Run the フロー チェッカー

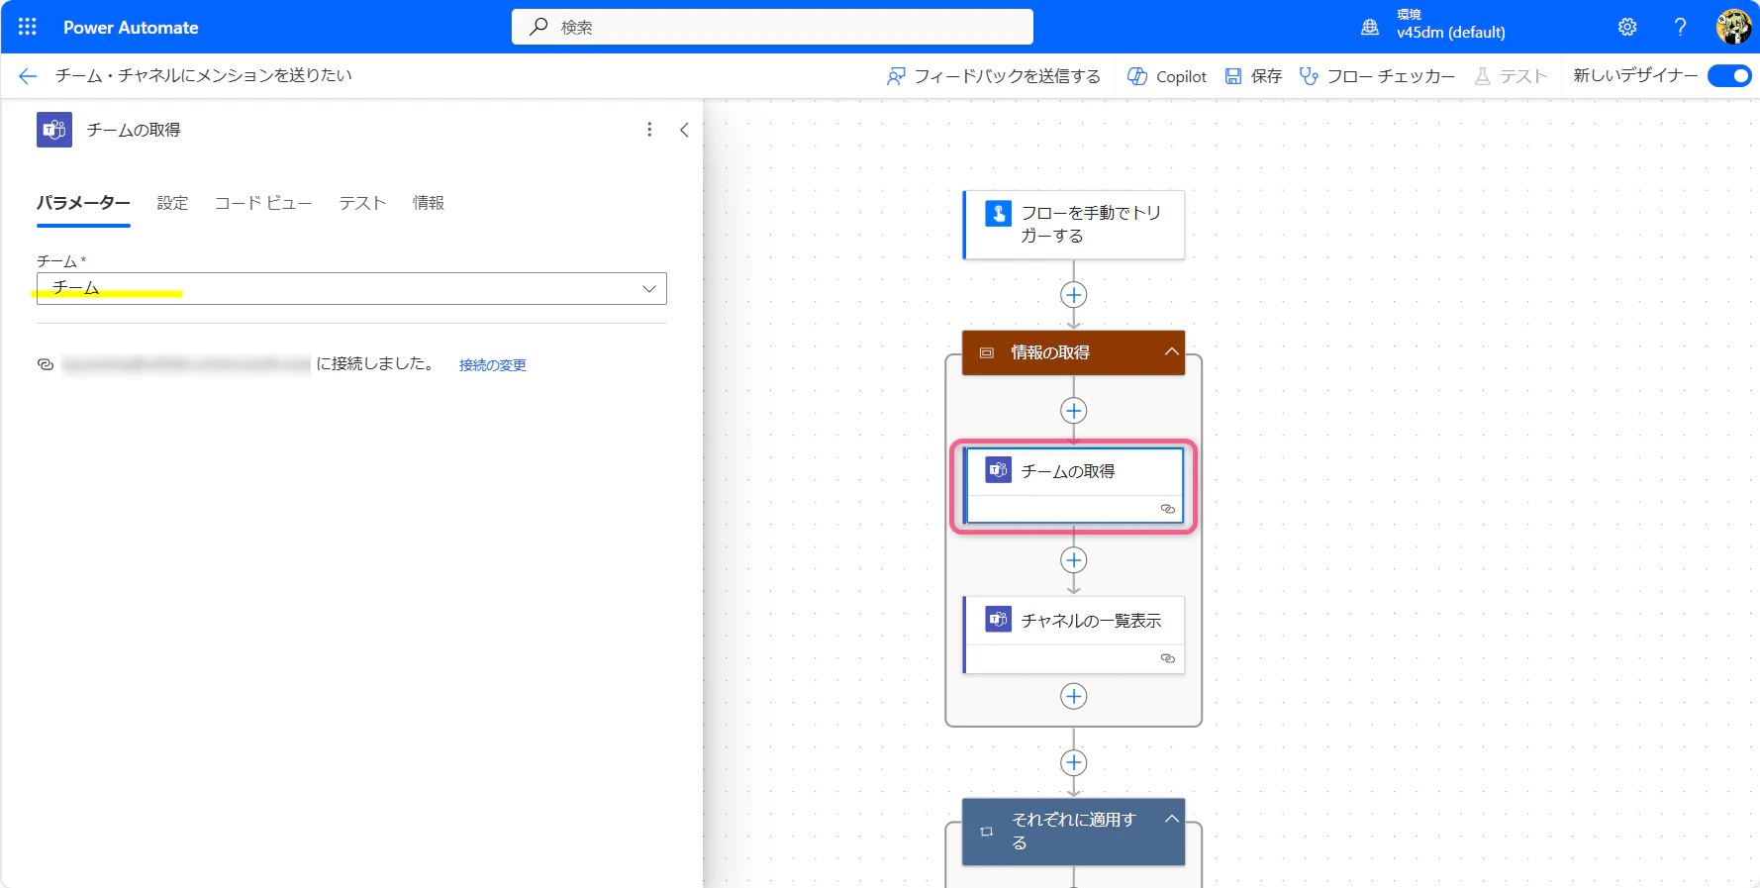pyautogui.click(x=1377, y=76)
